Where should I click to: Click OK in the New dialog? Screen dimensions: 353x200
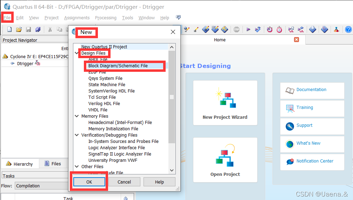pos(89,182)
